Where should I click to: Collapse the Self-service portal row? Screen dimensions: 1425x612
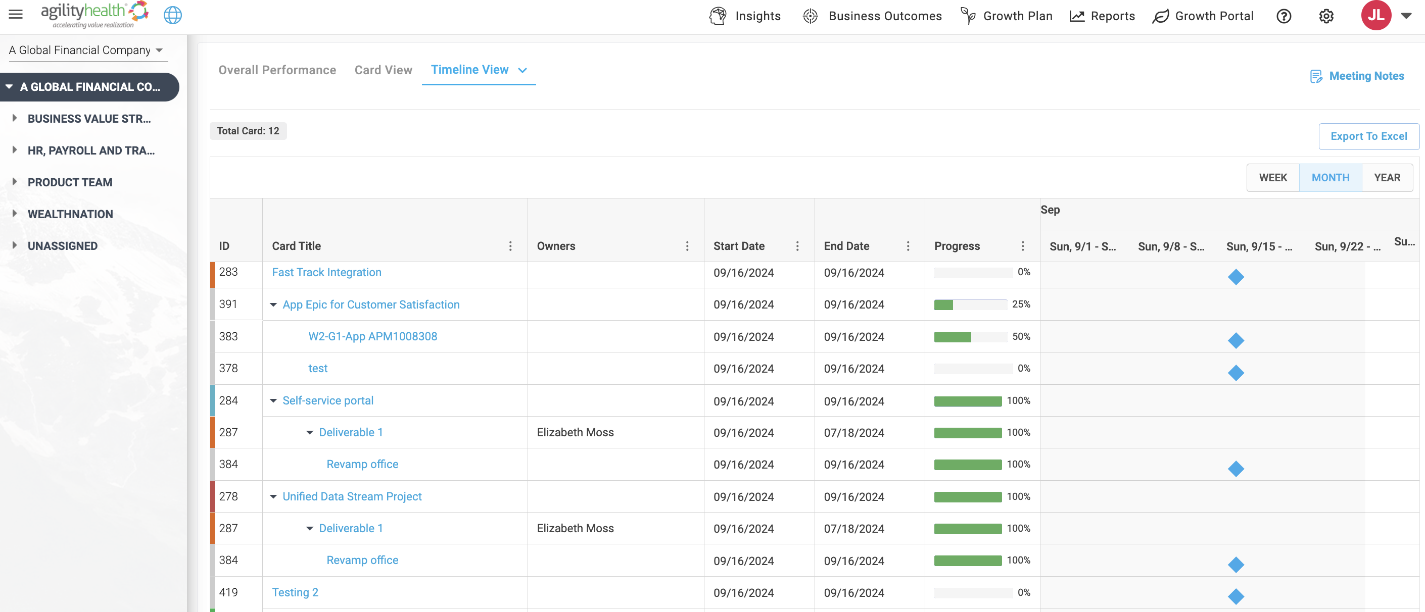(273, 401)
